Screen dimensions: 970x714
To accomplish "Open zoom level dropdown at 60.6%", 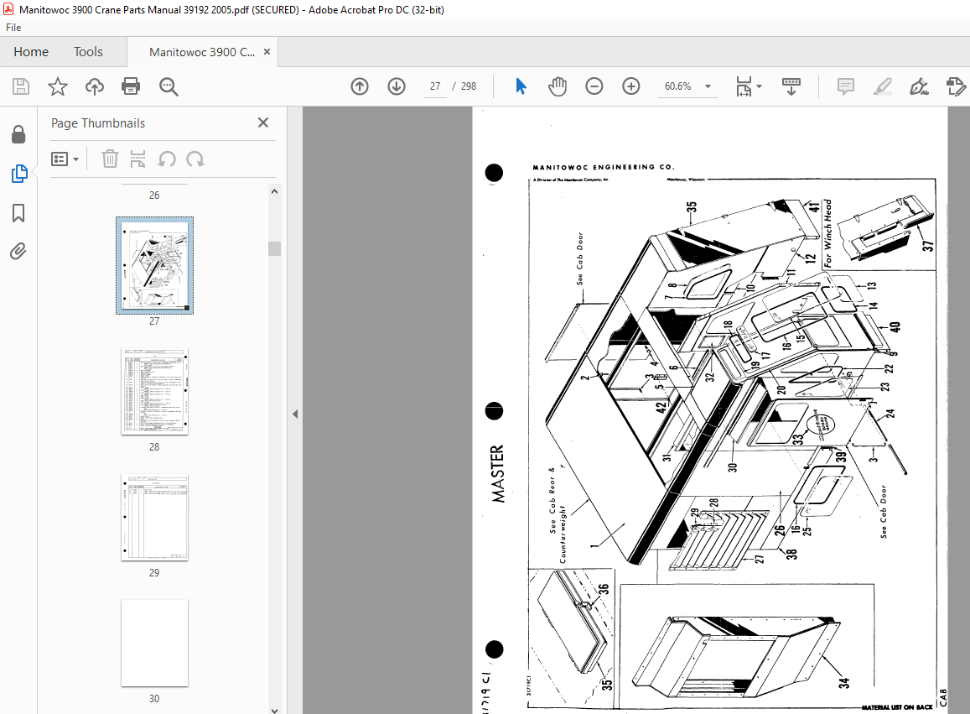I will pos(708,86).
